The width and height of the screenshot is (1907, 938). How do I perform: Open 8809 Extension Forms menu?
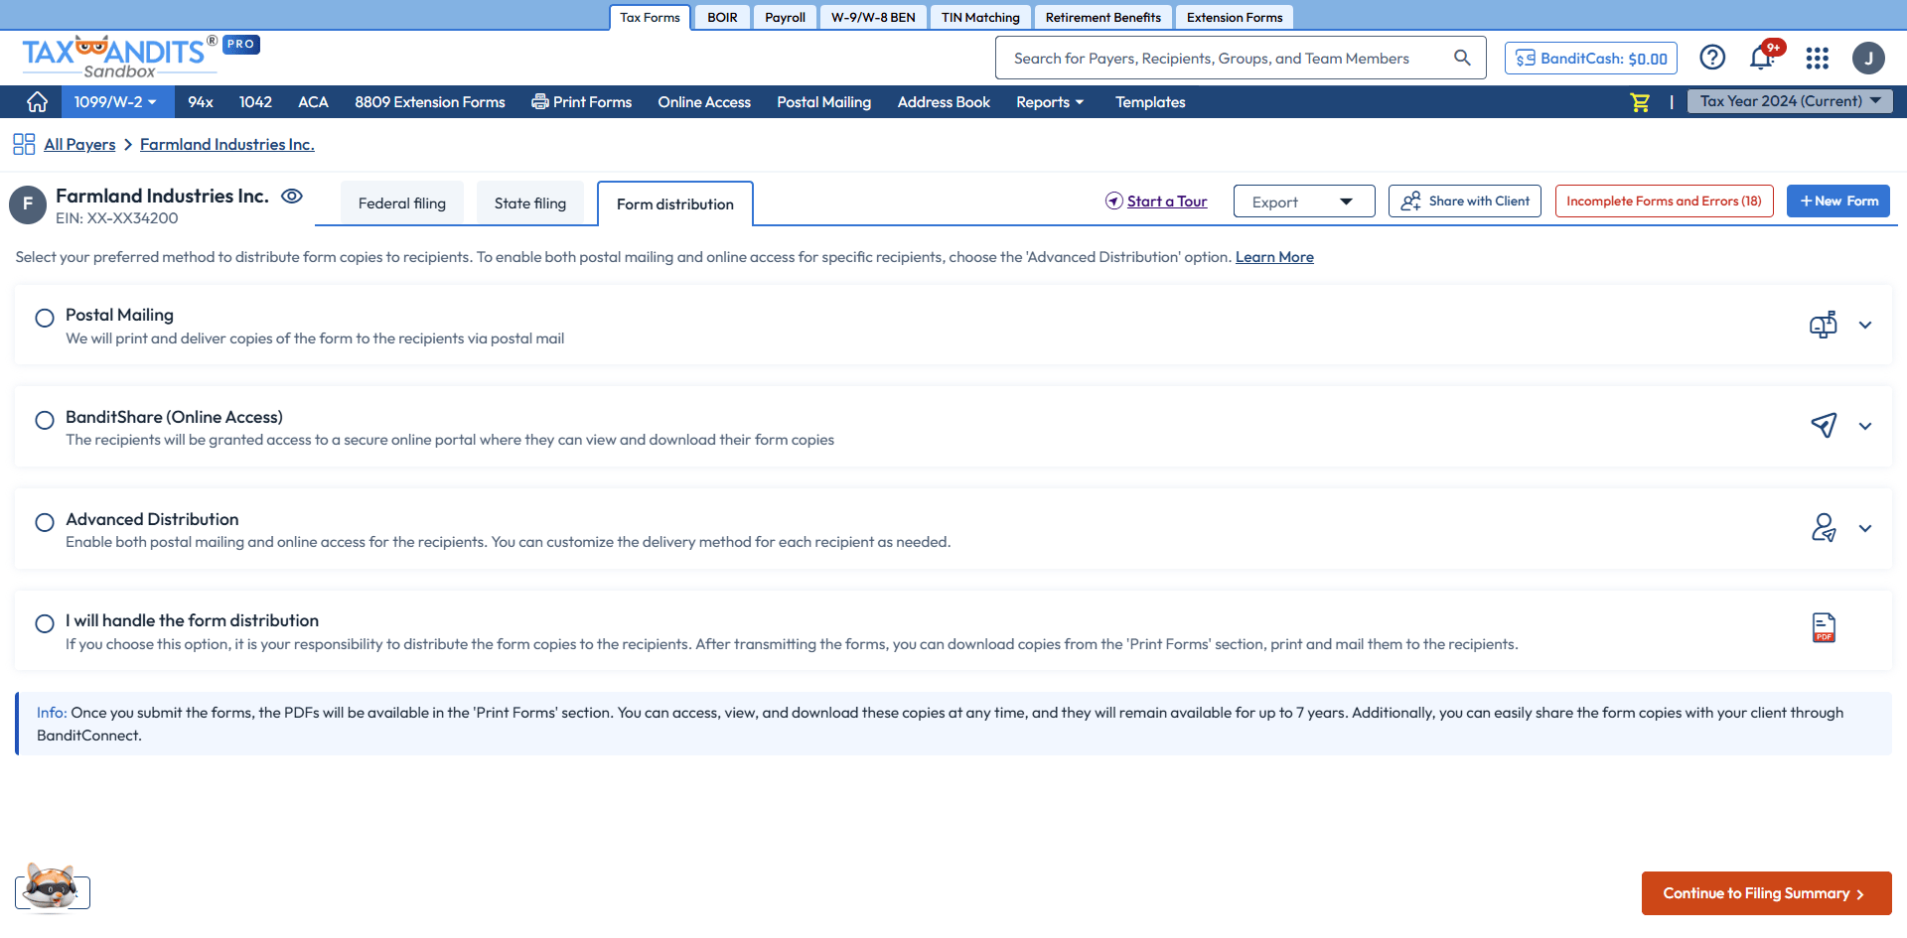click(x=430, y=102)
